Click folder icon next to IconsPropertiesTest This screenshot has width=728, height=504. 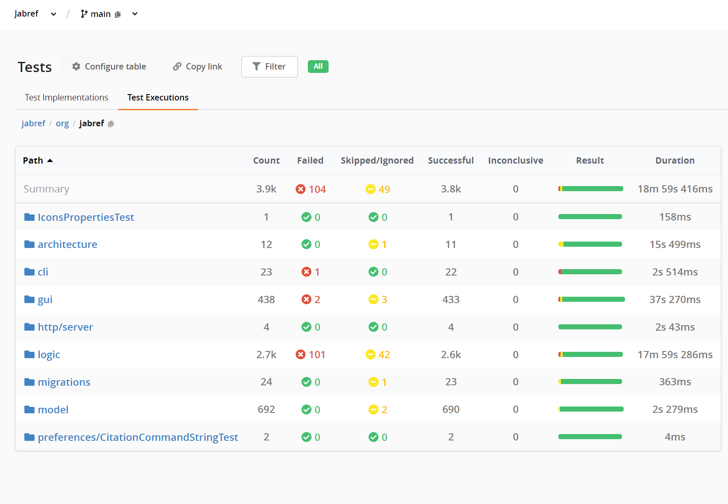29,217
